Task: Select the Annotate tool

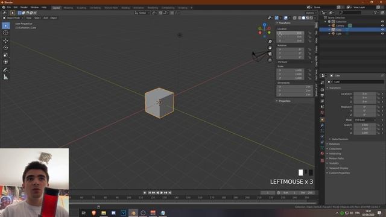Action: point(5,70)
